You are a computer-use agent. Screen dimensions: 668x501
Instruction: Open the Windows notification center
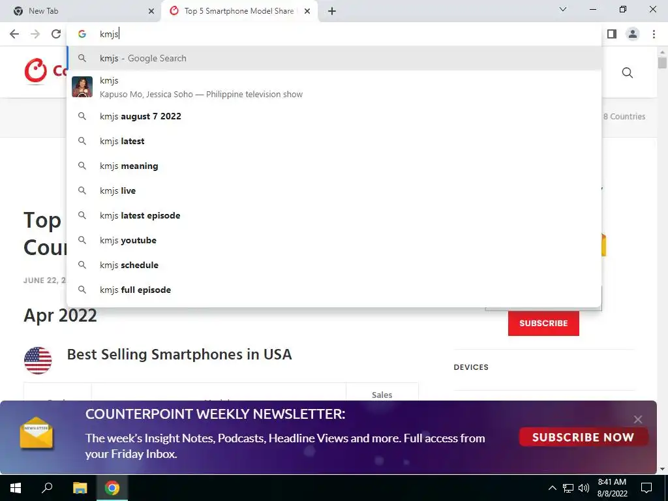click(646, 488)
